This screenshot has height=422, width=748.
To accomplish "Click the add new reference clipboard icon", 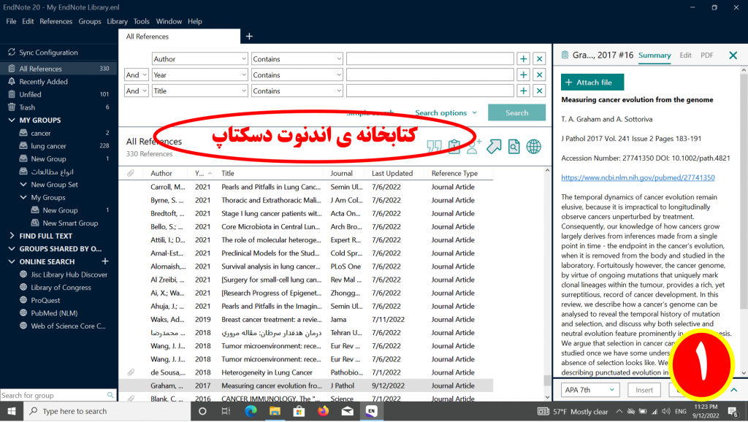I will pyautogui.click(x=454, y=147).
